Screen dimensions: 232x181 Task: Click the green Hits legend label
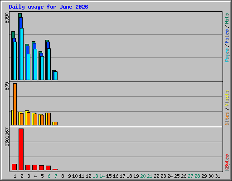pyautogui.click(x=227, y=19)
